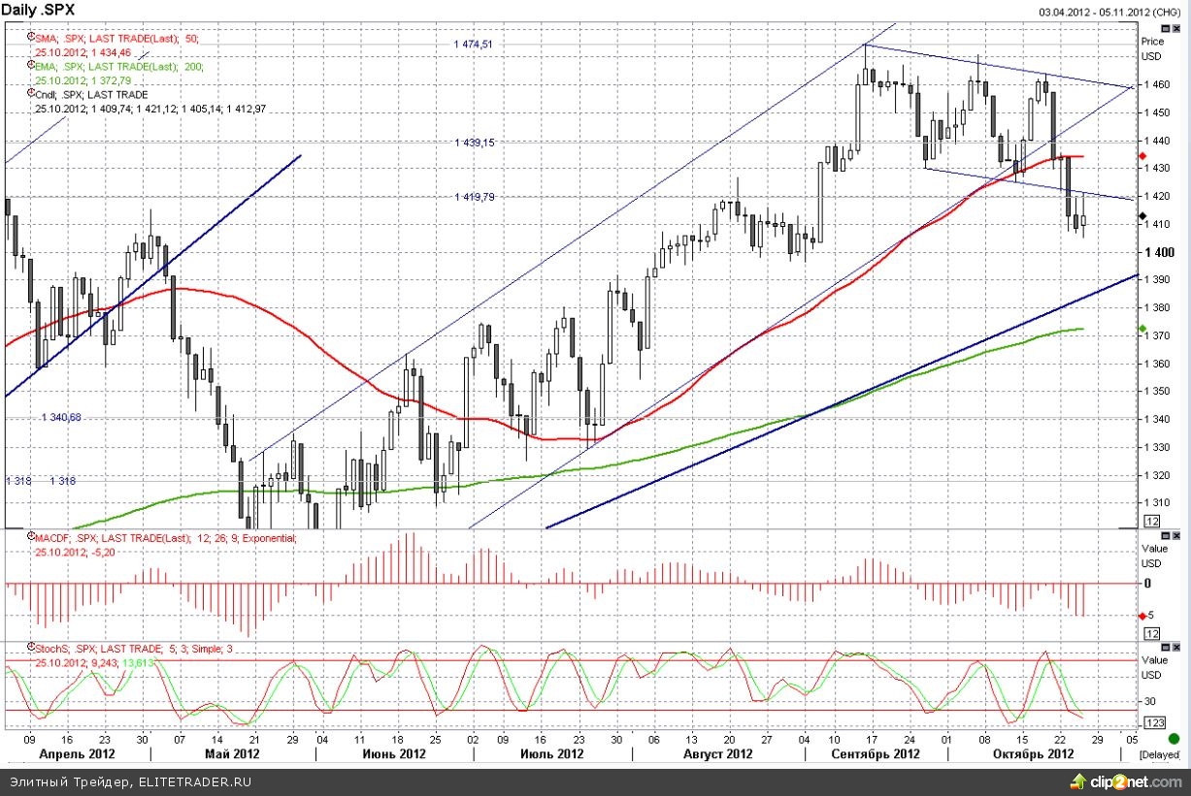Click the red SMA marker on price axis
This screenshot has height=796, width=1191.
1141,155
